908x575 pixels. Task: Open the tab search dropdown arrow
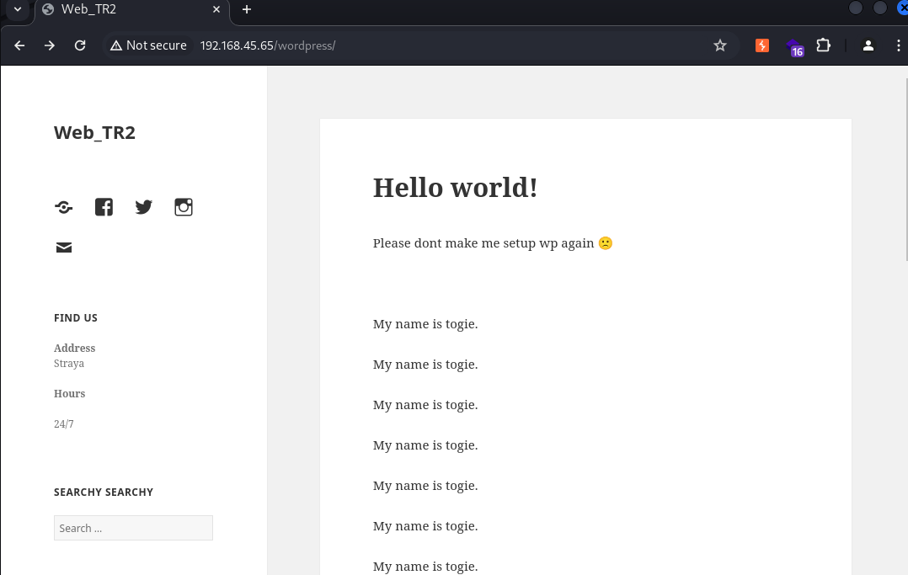coord(18,9)
